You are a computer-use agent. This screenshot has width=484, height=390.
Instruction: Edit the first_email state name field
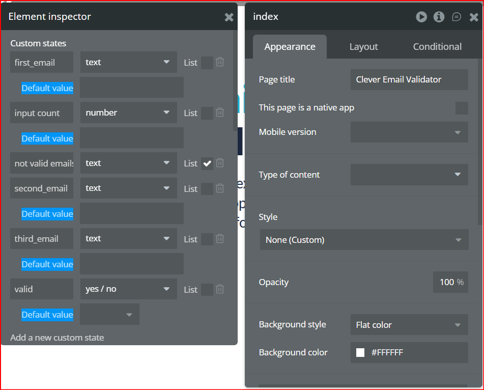pyautogui.click(x=42, y=62)
